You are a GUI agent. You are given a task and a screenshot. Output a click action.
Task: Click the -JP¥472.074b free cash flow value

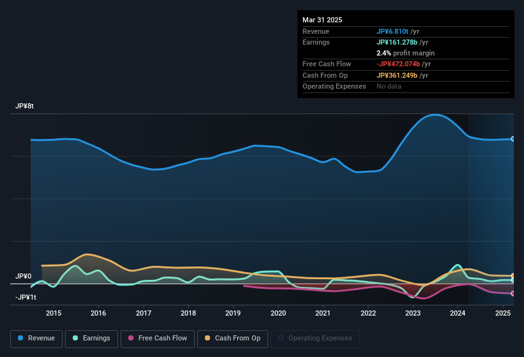click(x=398, y=64)
